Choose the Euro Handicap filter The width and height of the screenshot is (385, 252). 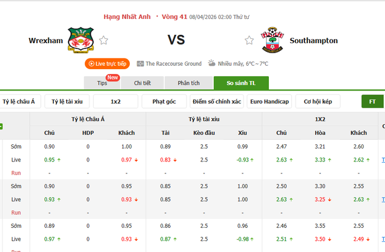click(x=269, y=102)
